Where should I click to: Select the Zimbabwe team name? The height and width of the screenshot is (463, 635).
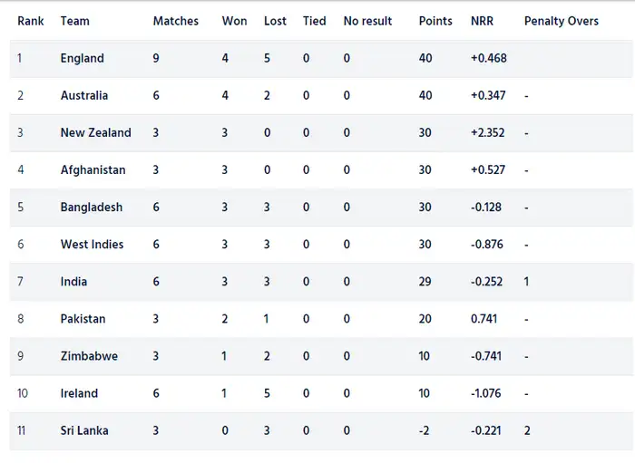point(89,356)
